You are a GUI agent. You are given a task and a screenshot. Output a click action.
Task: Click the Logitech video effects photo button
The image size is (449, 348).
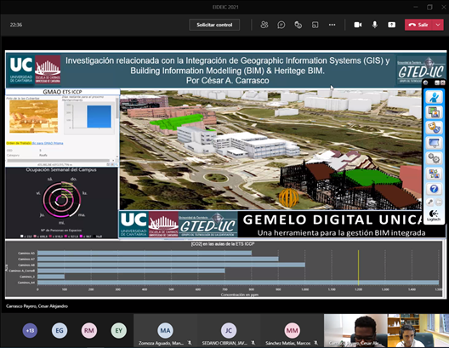click(x=434, y=112)
